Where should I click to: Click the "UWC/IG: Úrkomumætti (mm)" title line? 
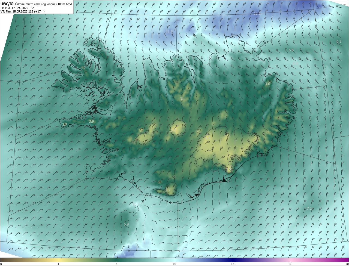click(36, 4)
